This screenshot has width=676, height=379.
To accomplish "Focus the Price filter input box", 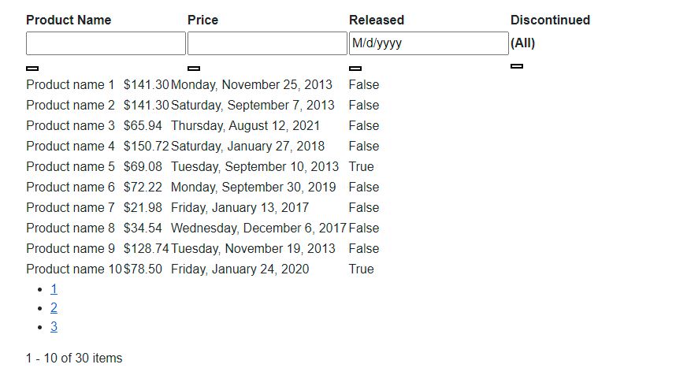I will pyautogui.click(x=267, y=43).
